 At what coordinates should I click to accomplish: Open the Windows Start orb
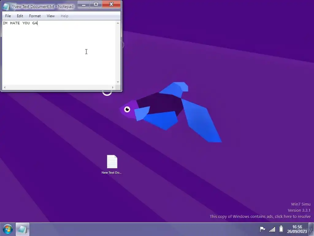(x=8, y=229)
